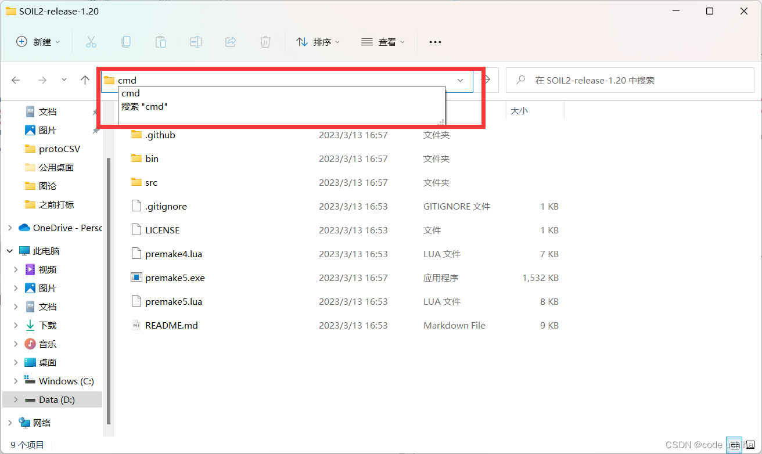Expand the Data (D:) drive node

tap(16, 399)
